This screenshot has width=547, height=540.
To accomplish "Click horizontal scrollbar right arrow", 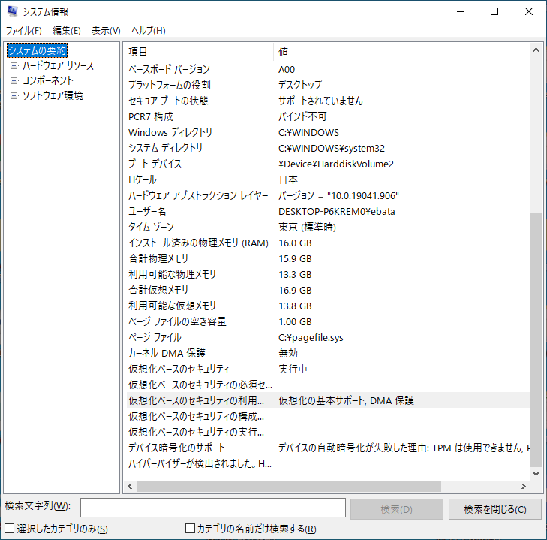I will [x=524, y=486].
